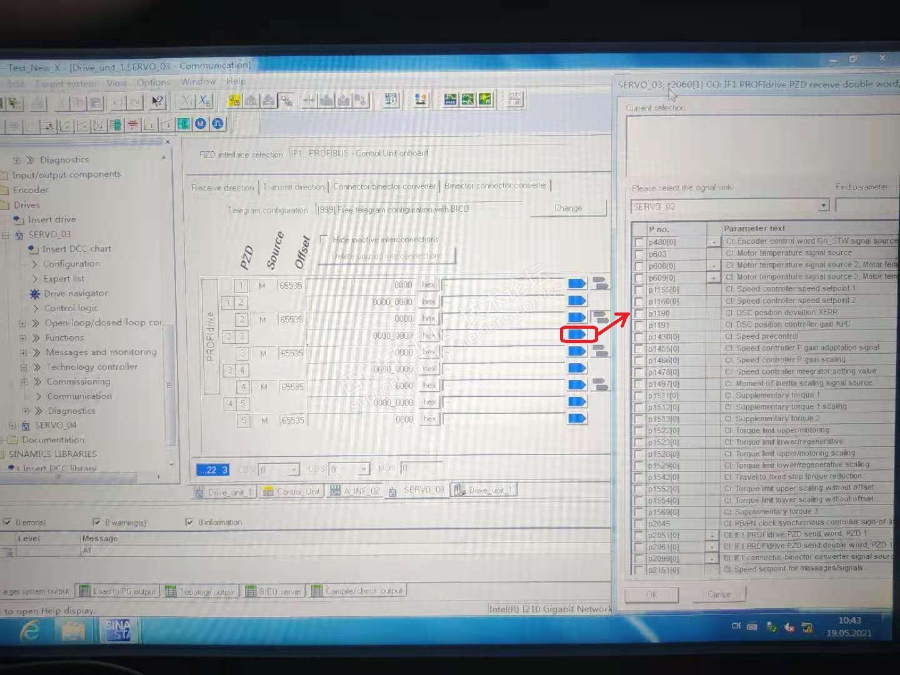Open the Window menu
The image size is (900, 675).
[198, 82]
